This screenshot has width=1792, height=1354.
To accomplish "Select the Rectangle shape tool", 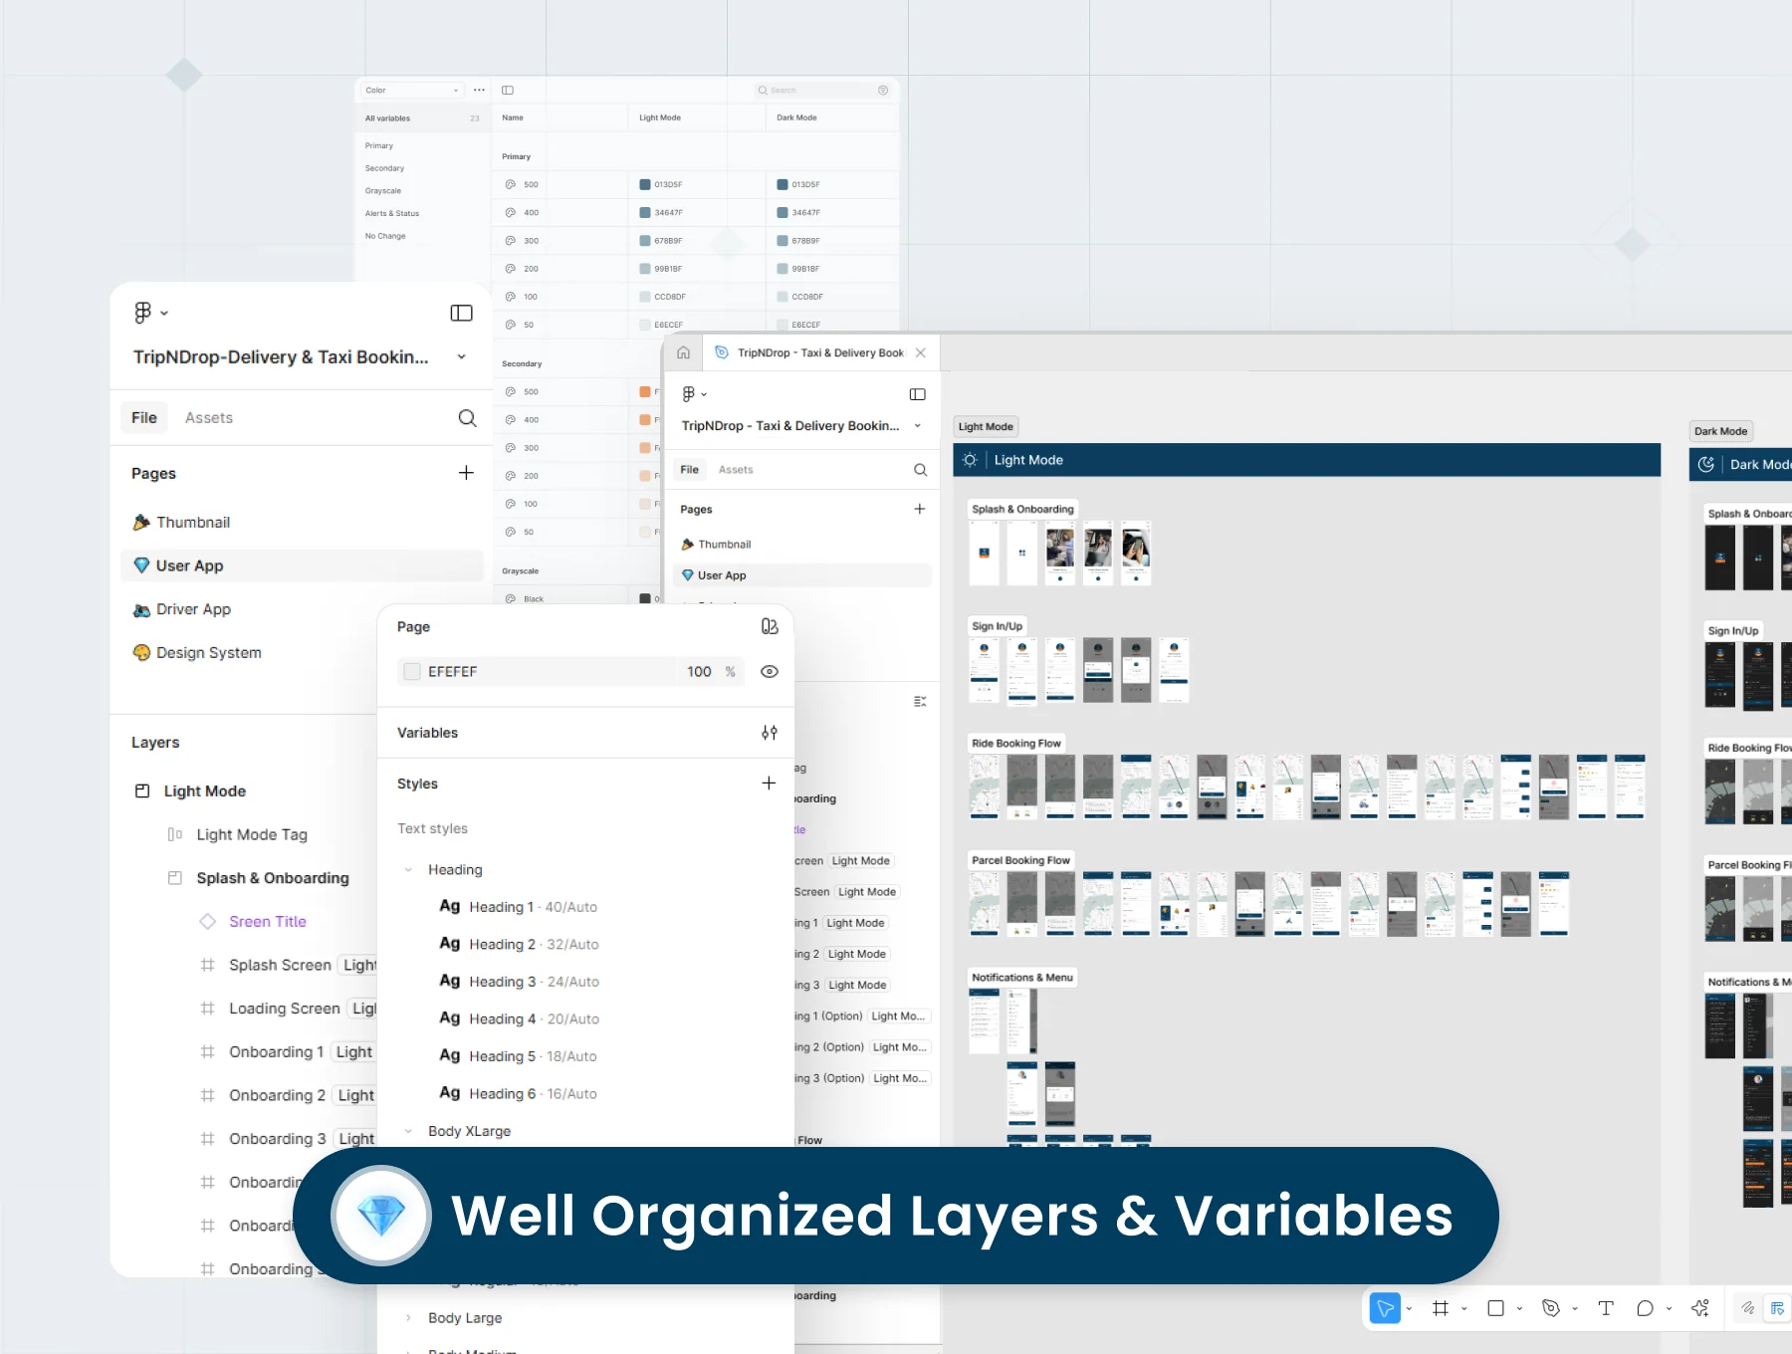I will pos(1495,1308).
